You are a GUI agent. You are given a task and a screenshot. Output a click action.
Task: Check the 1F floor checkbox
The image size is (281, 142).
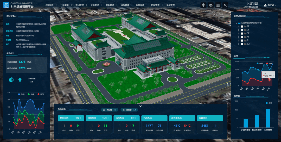coord(242,26)
